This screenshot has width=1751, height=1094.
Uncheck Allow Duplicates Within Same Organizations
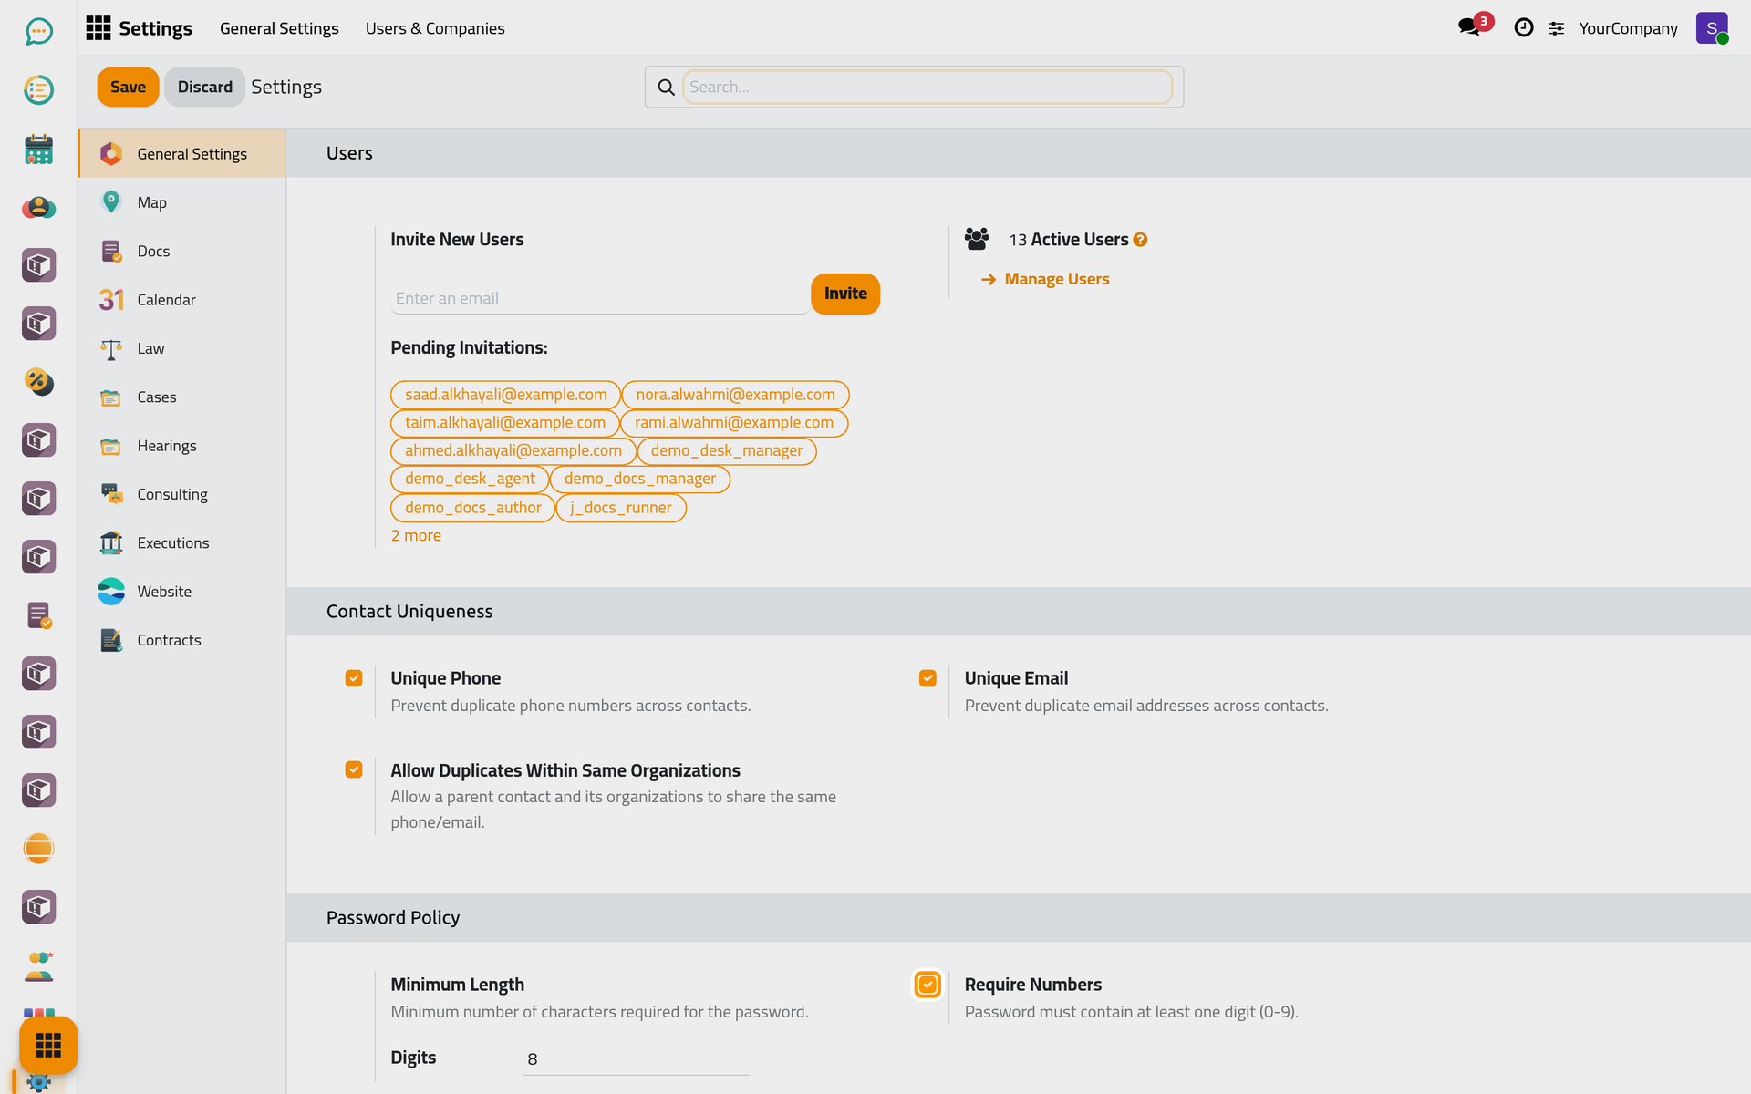354,769
